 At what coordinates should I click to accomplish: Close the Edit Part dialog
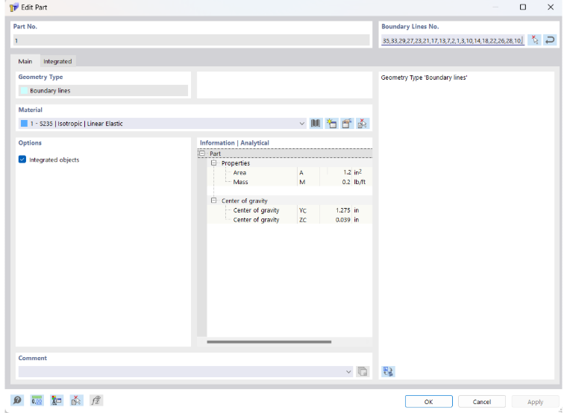[x=551, y=7]
